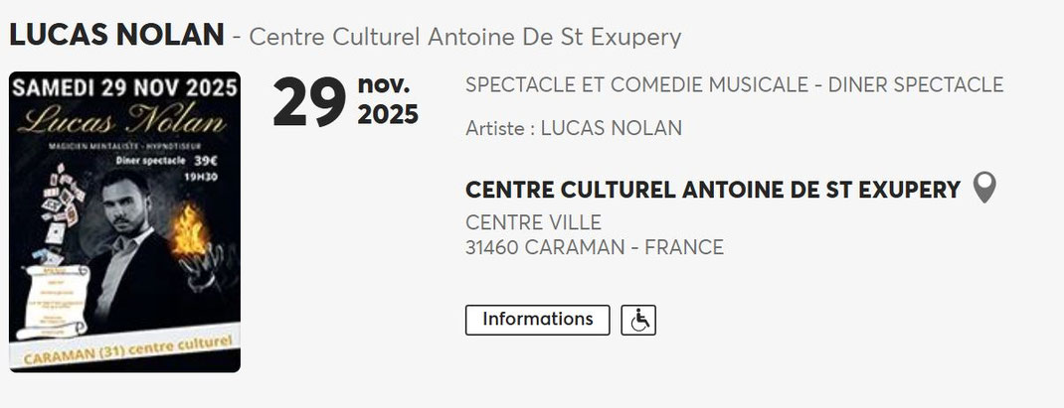The width and height of the screenshot is (1064, 408).
Task: Select the bold CENTRE CULTUREL ANTOINE DE ST EXUPERY venue name
Action: [712, 190]
